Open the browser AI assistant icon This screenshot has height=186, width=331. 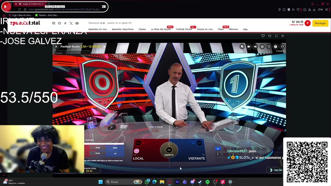click(320, 10)
